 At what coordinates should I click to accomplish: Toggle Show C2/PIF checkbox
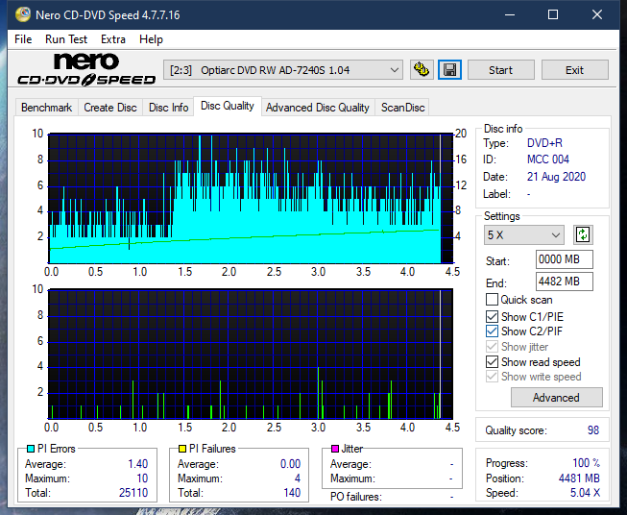[492, 331]
